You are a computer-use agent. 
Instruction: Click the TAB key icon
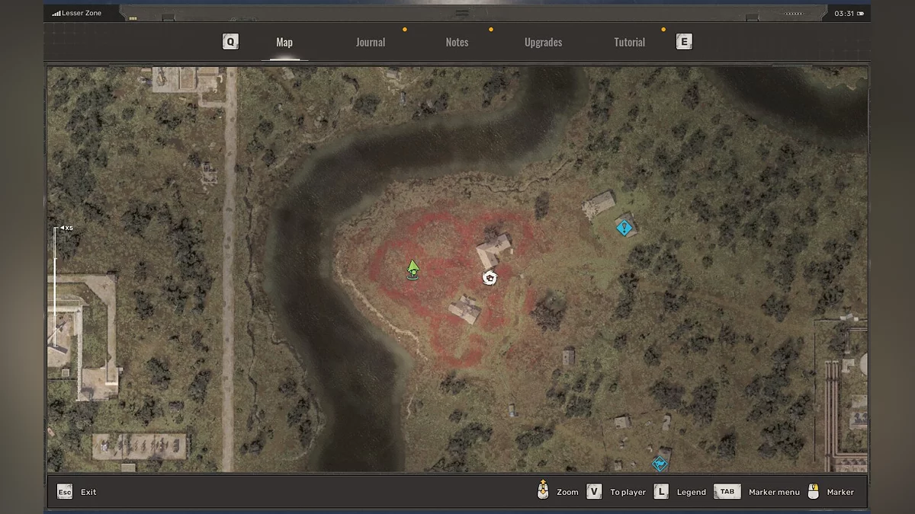727,492
